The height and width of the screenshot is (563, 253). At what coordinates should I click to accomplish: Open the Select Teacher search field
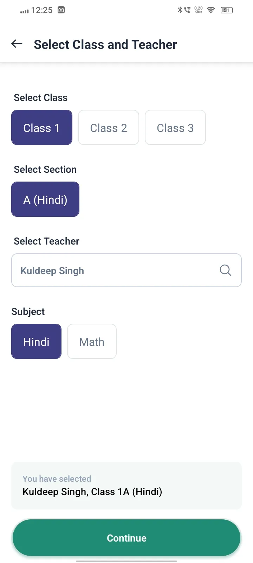[126, 270]
